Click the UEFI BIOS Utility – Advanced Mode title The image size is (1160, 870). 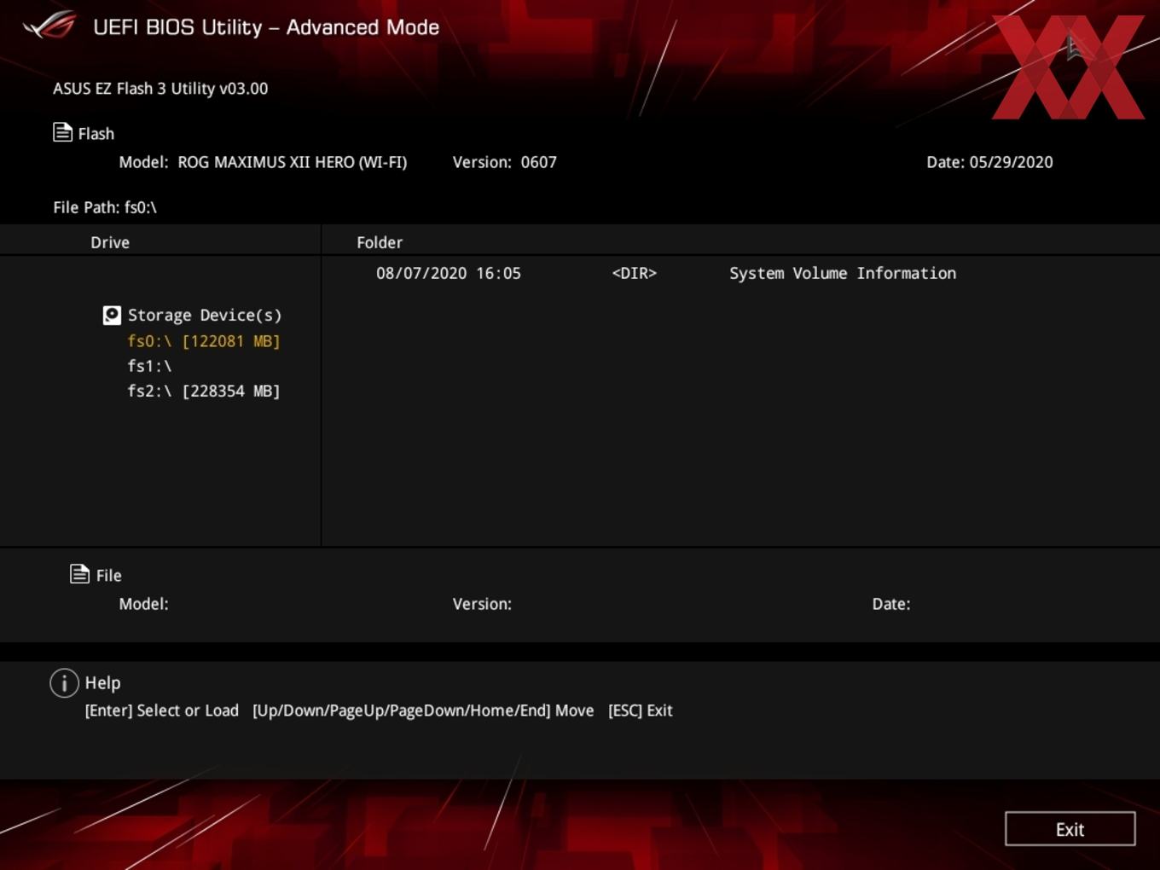tap(266, 27)
